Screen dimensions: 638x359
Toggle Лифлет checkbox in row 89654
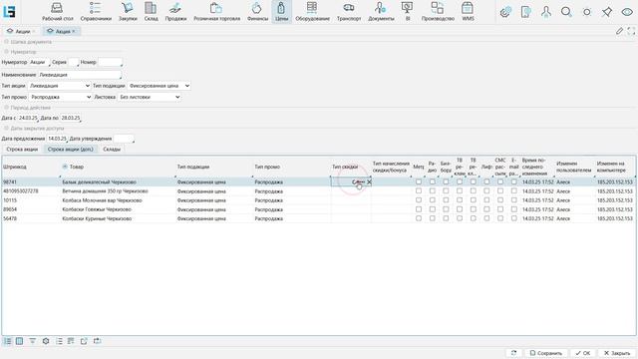coord(486,209)
